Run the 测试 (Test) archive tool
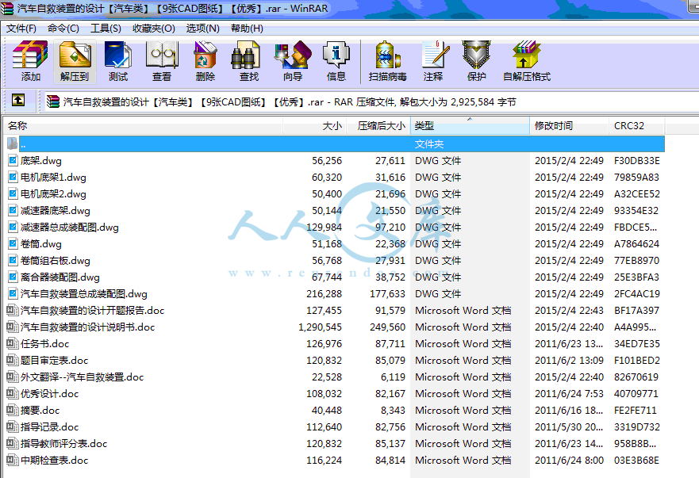The height and width of the screenshot is (478, 699). 117,61
